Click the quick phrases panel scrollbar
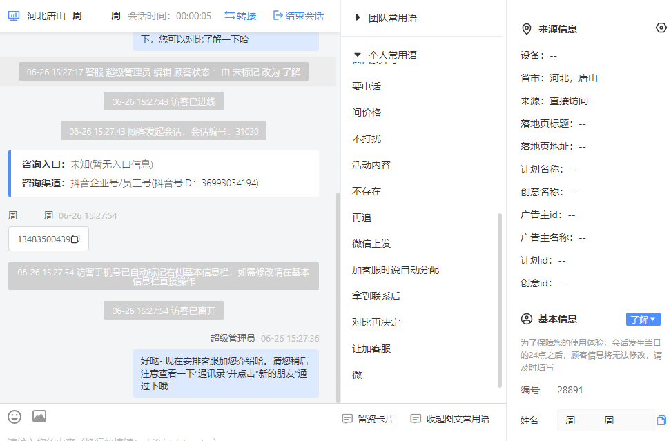The height and width of the screenshot is (441, 671). pyautogui.click(x=499, y=300)
